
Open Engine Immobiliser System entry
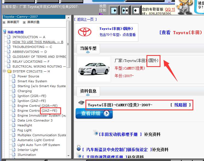[x=42, y=116]
